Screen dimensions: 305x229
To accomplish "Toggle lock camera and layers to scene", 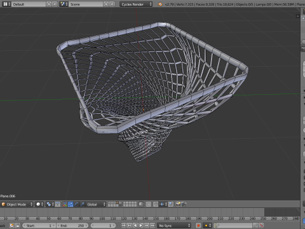I will (141, 204).
